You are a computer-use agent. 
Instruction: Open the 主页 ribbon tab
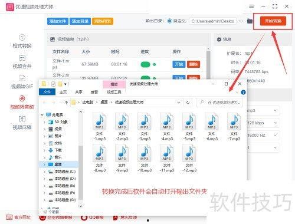coord(63,92)
